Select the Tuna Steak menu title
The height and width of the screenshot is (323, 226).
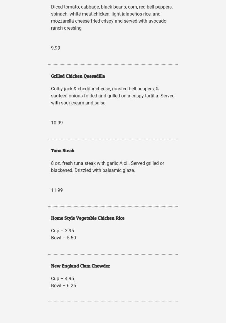point(63,150)
